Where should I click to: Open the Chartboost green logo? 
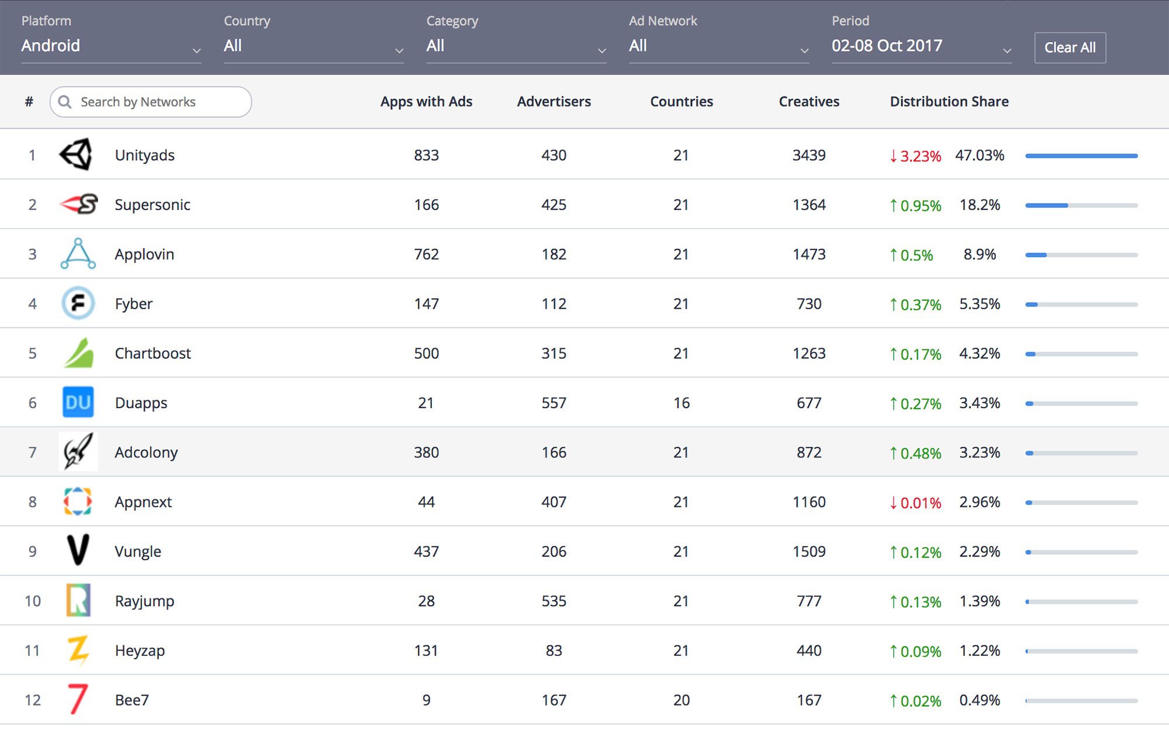(x=78, y=352)
